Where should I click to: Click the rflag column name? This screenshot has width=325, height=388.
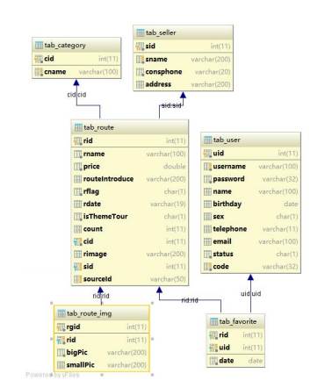click(x=91, y=191)
